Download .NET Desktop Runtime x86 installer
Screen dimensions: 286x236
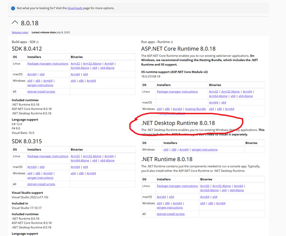pos(174,150)
